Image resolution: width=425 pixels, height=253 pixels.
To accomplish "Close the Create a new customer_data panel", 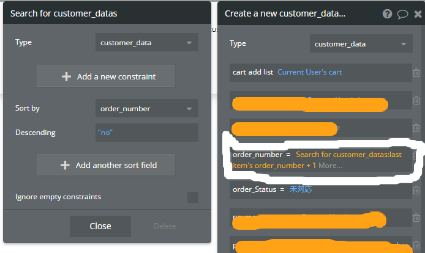I will click(418, 13).
